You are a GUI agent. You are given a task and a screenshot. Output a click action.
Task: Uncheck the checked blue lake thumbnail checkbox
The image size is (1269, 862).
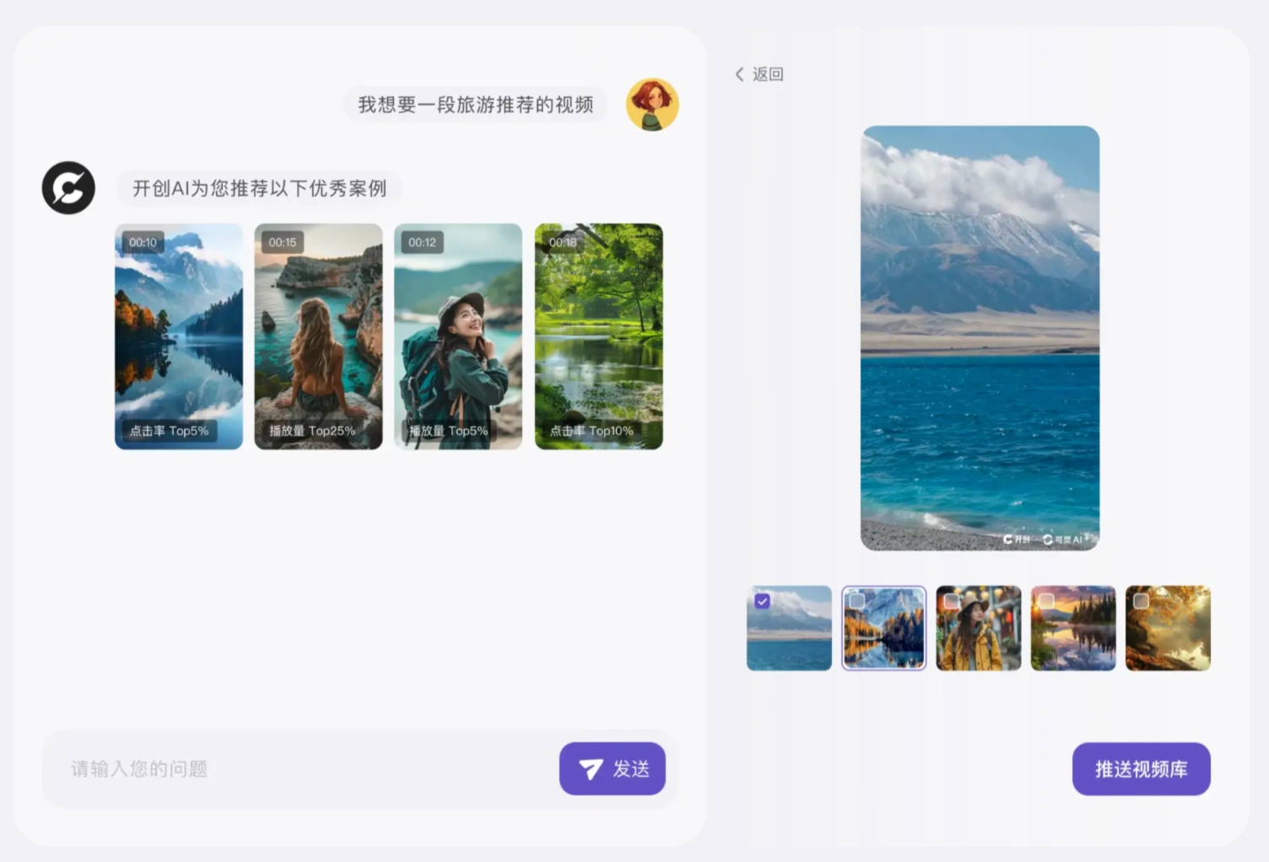click(x=763, y=601)
